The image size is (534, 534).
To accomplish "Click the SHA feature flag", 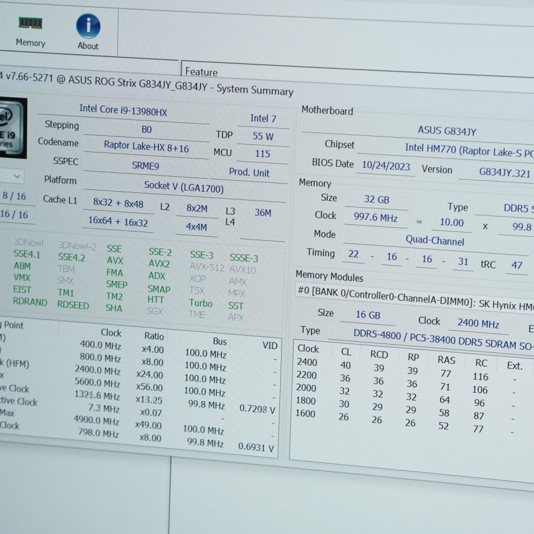I will click(114, 308).
